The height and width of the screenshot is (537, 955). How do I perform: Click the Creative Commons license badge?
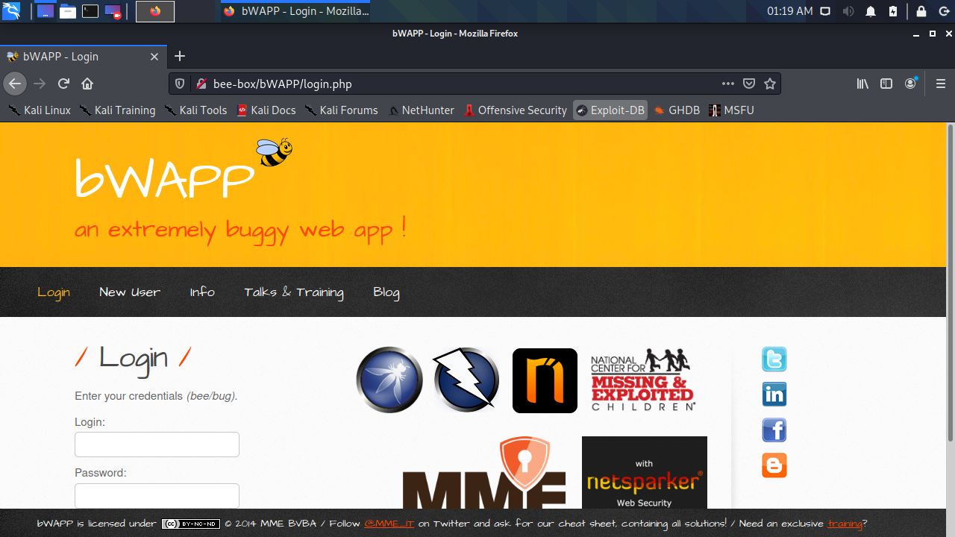[x=191, y=524]
